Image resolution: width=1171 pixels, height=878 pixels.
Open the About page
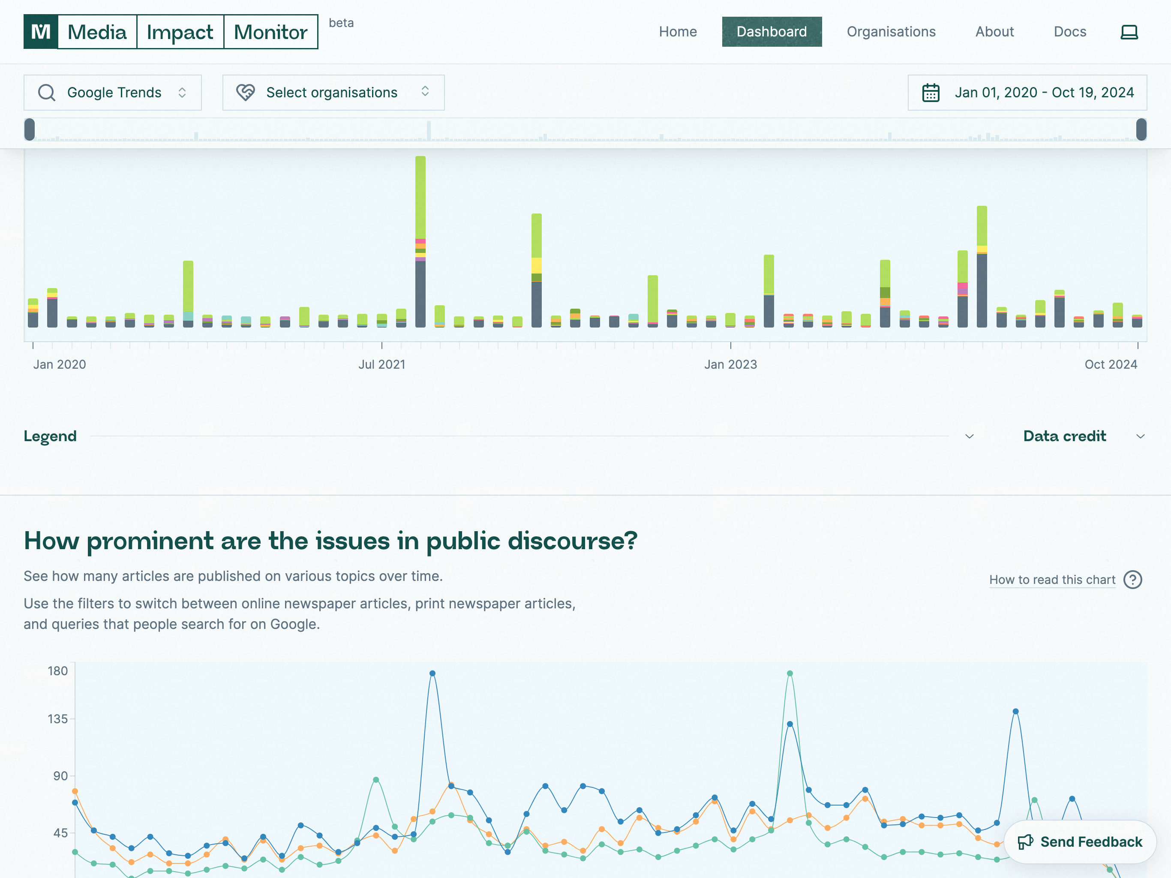click(x=995, y=32)
